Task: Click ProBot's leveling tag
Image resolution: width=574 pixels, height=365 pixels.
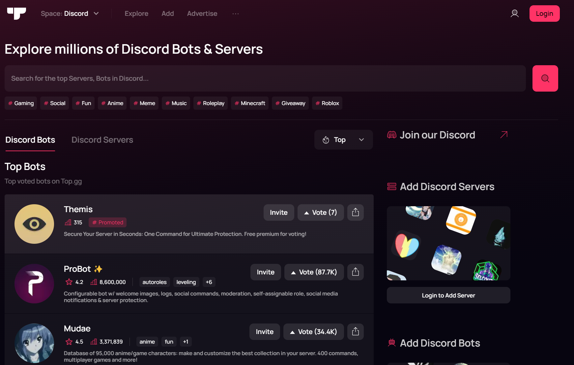Action: click(x=186, y=282)
